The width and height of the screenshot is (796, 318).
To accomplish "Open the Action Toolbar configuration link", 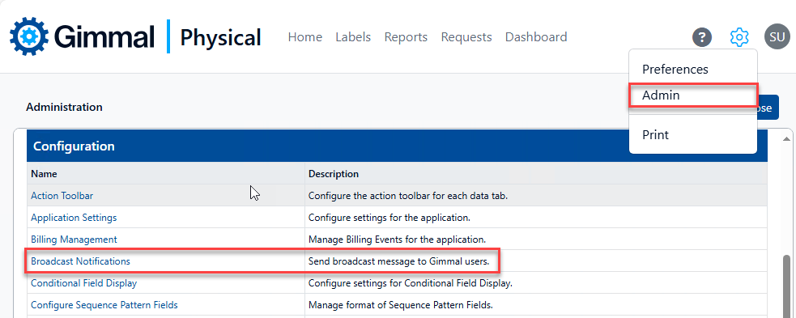I will point(62,195).
